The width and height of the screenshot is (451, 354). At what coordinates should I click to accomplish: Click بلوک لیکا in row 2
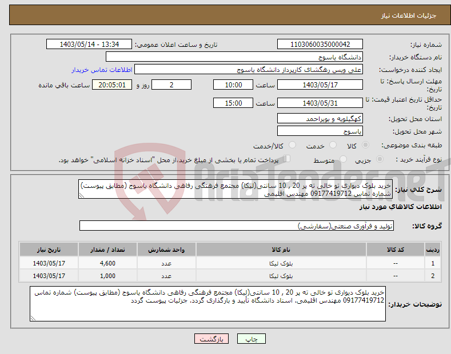pos(281,276)
